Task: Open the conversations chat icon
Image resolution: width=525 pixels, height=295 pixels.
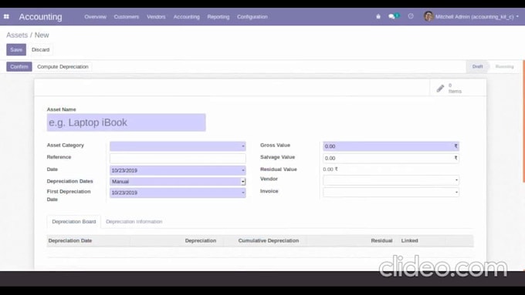Action: (x=391, y=16)
